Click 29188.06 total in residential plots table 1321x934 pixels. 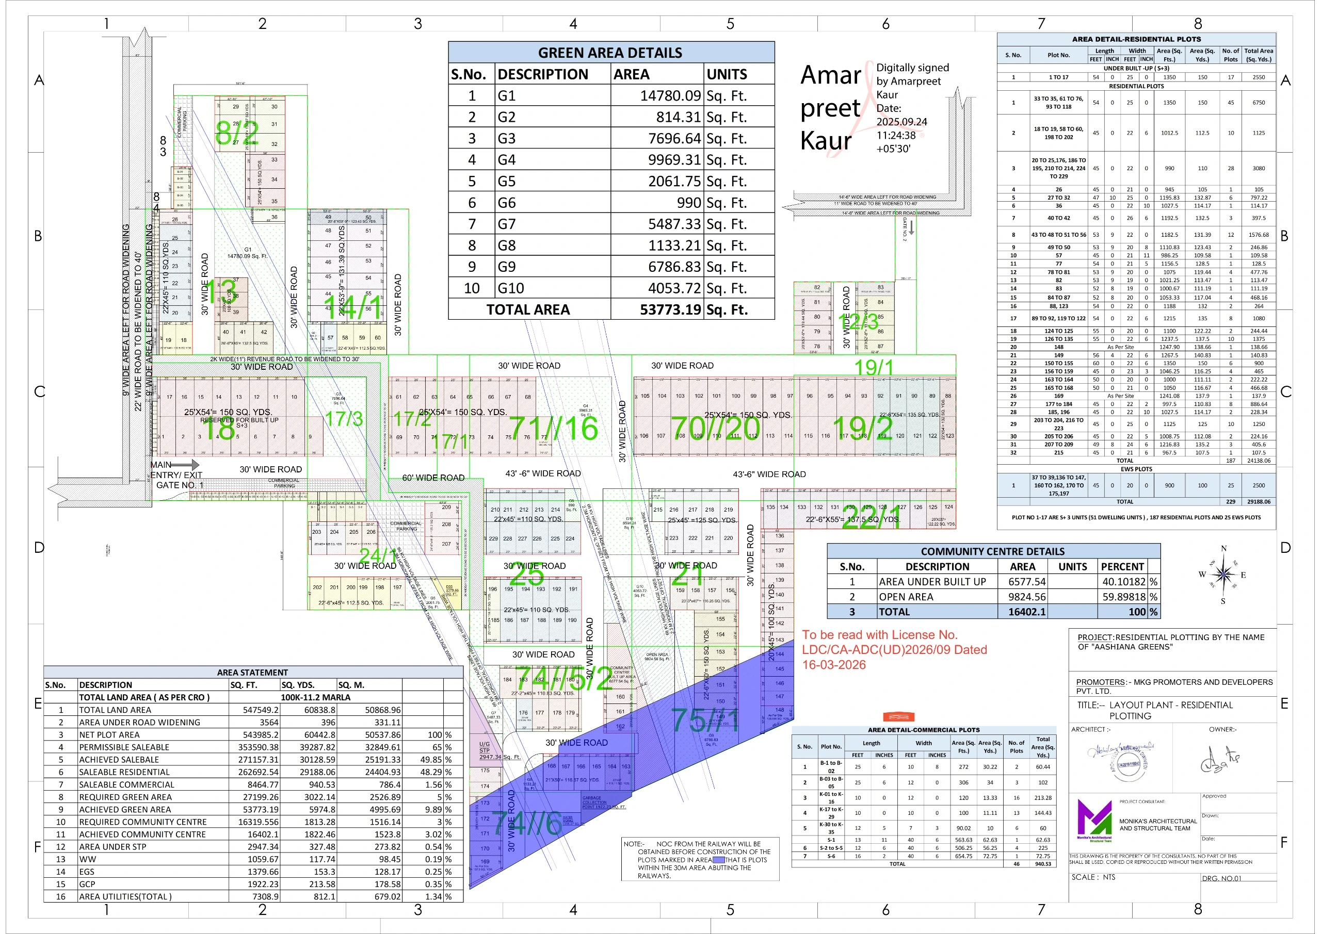coord(1258,501)
